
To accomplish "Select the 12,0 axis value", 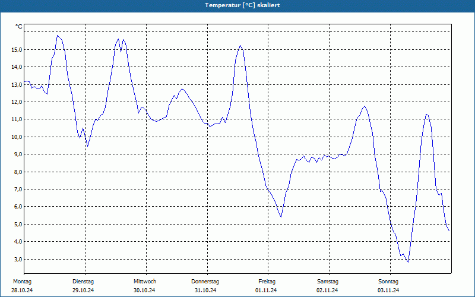I will [x=17, y=102].
